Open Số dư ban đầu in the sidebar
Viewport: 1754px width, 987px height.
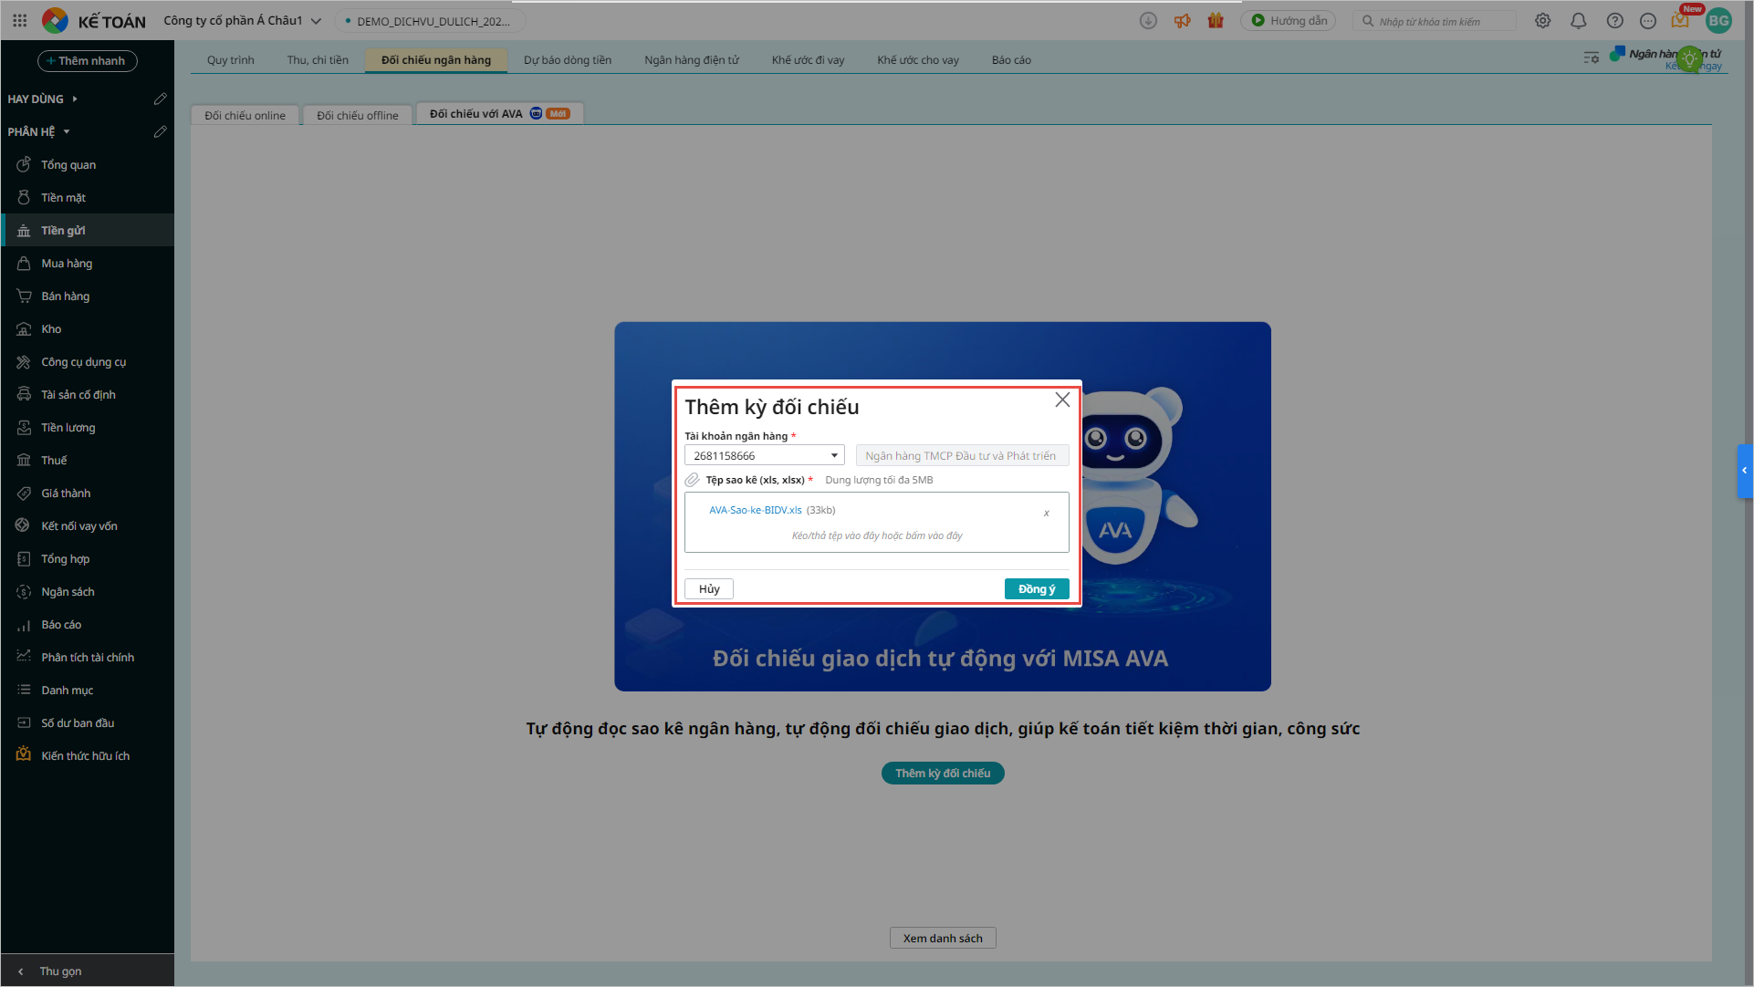88,722
